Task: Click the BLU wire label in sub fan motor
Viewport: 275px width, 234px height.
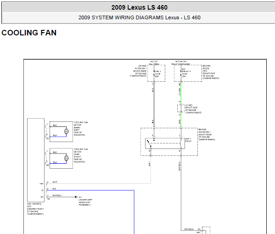Action: tap(55, 162)
